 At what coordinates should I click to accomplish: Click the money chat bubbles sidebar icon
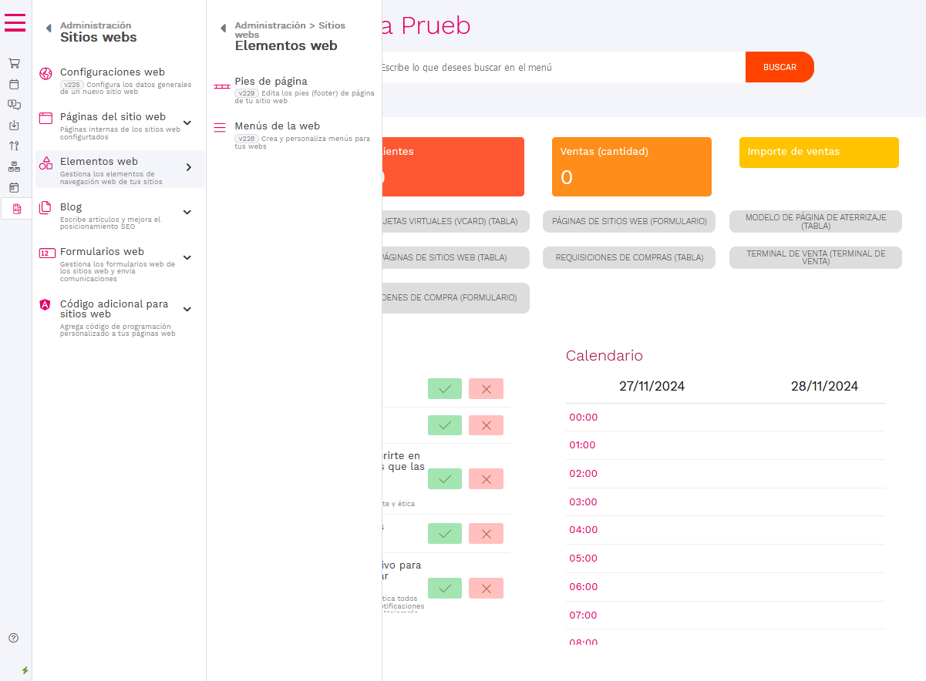click(x=14, y=105)
